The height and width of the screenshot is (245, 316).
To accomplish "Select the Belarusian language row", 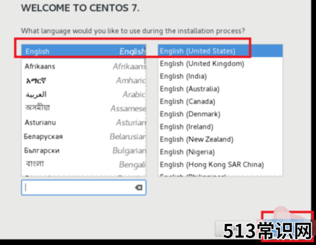I will (83, 136).
